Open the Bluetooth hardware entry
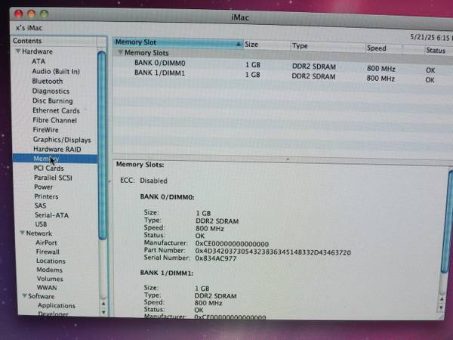Viewport: 453px width, 340px height. pos(47,81)
